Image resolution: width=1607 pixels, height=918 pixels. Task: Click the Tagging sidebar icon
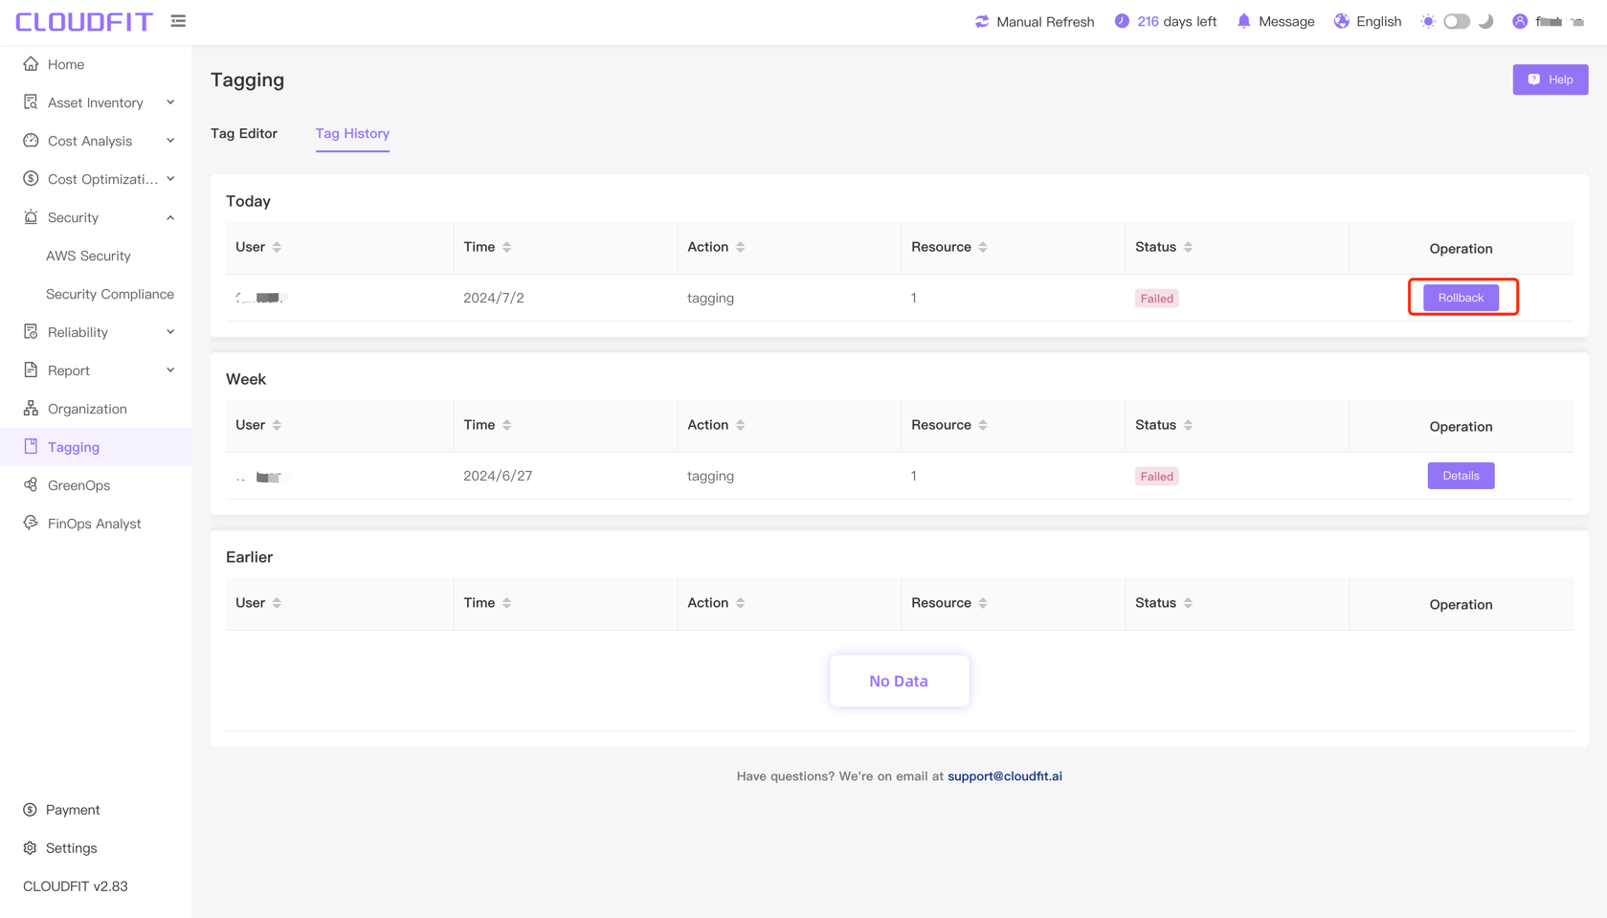pos(31,447)
